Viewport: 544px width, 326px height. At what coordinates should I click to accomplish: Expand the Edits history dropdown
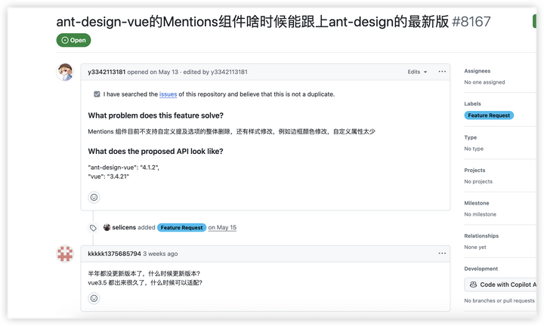[x=417, y=72]
